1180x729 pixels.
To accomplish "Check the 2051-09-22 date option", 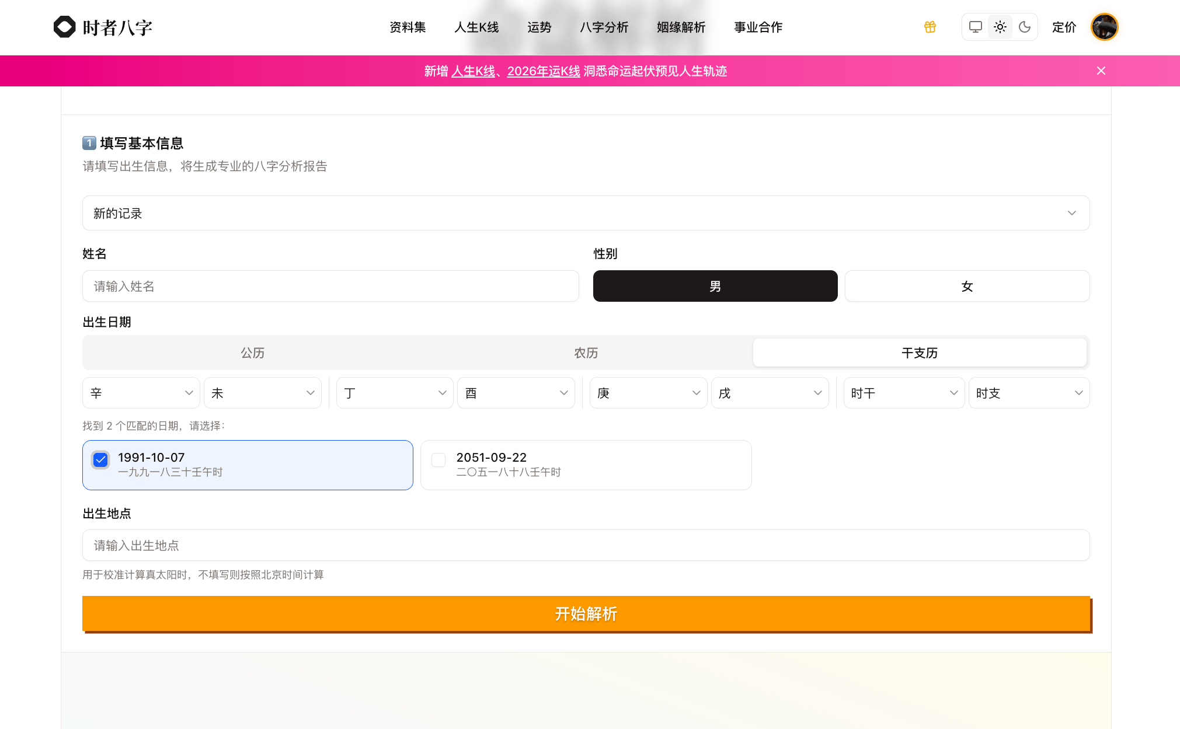I will pos(438,460).
